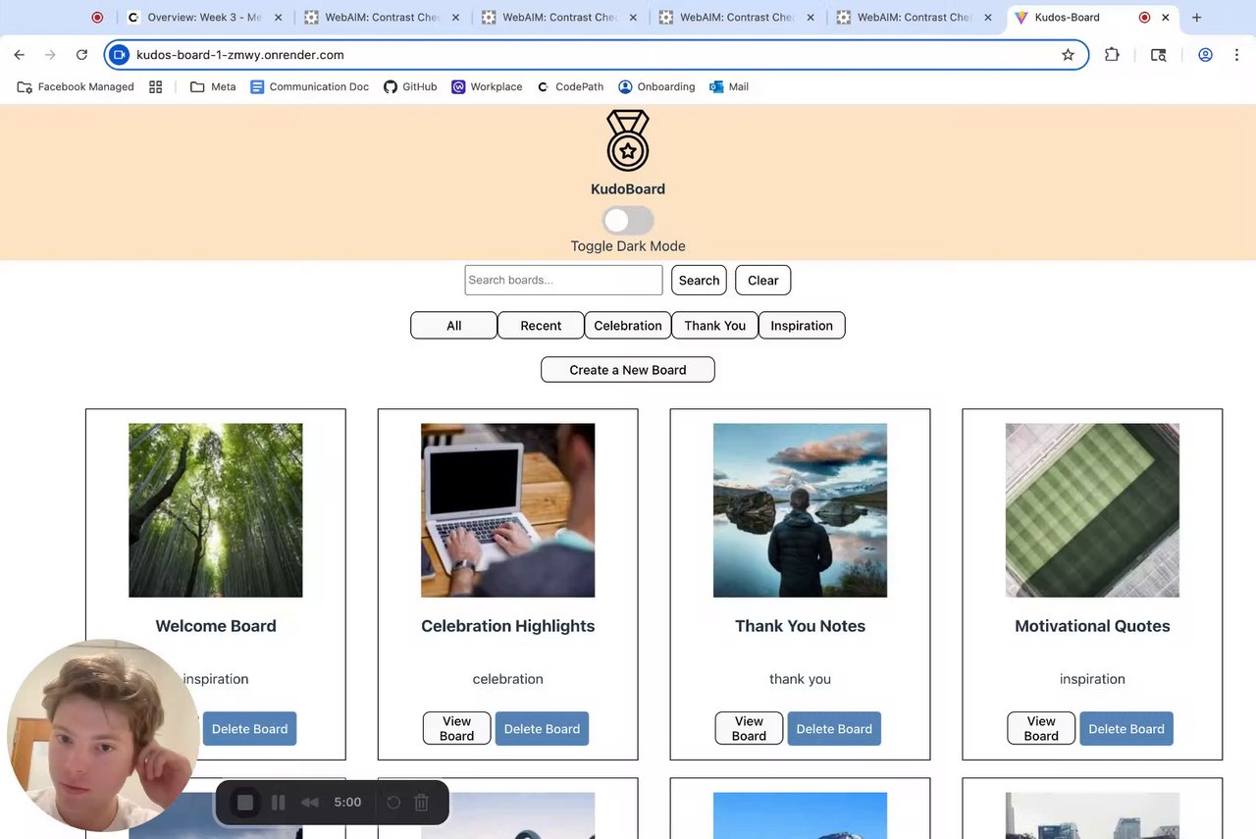1256x839 pixels.
Task: Reload the current page
Action: click(x=81, y=55)
